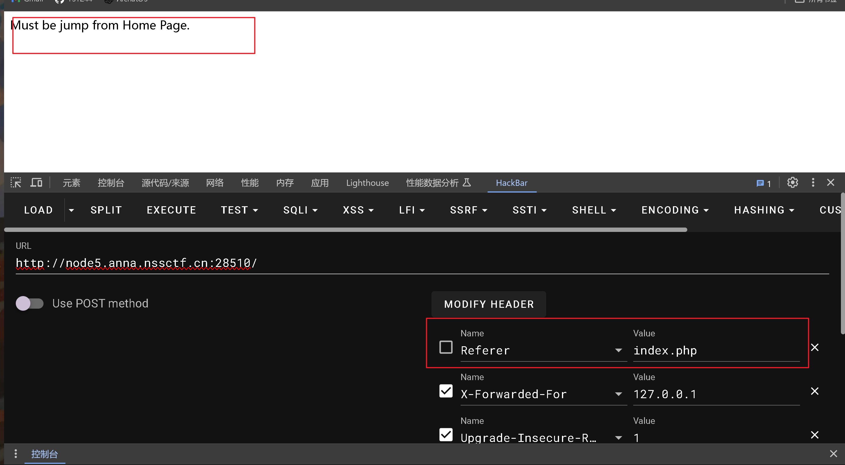Uncheck the X-Forwarded-For header checkbox
Screen dimensions: 845x465
click(x=445, y=391)
